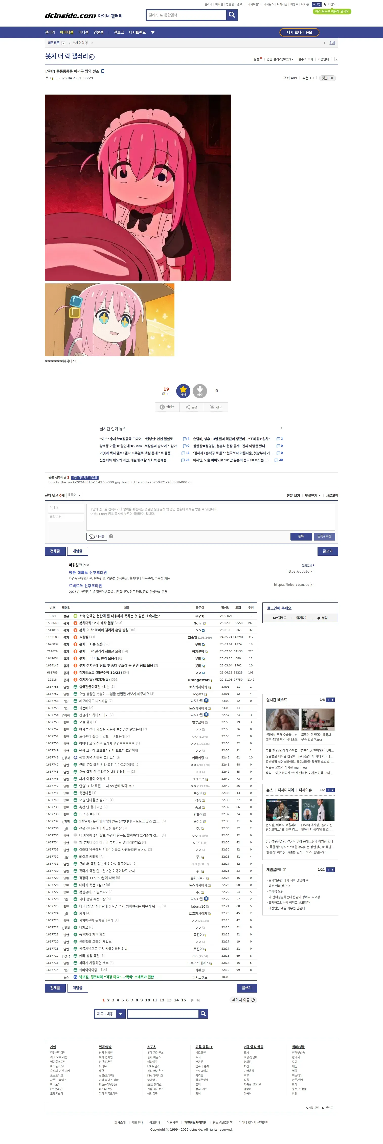Screen dimensions: 383x1144
Task: Click the 개념 star upvote button
Action: click(183, 391)
